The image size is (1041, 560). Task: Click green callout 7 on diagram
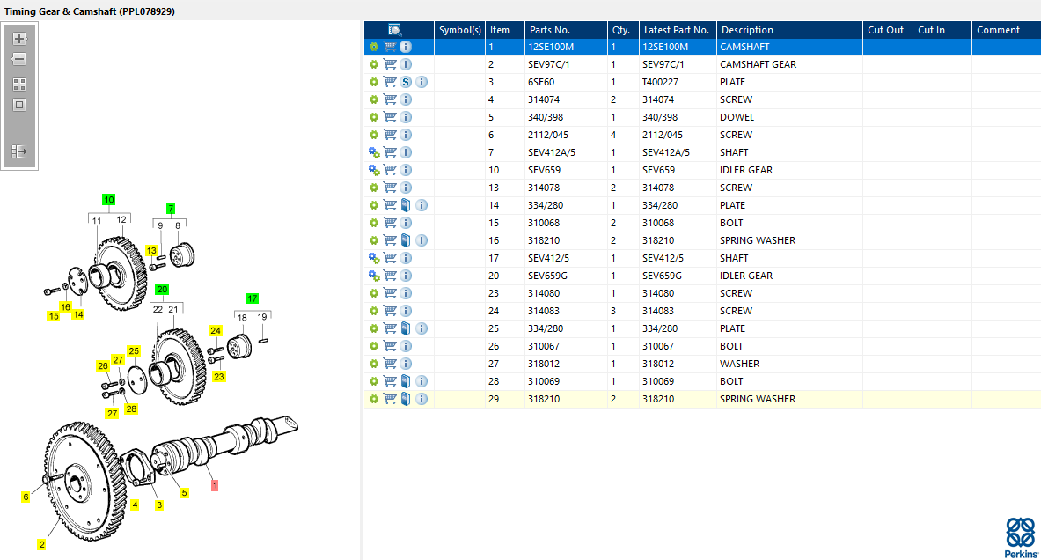[x=171, y=209]
